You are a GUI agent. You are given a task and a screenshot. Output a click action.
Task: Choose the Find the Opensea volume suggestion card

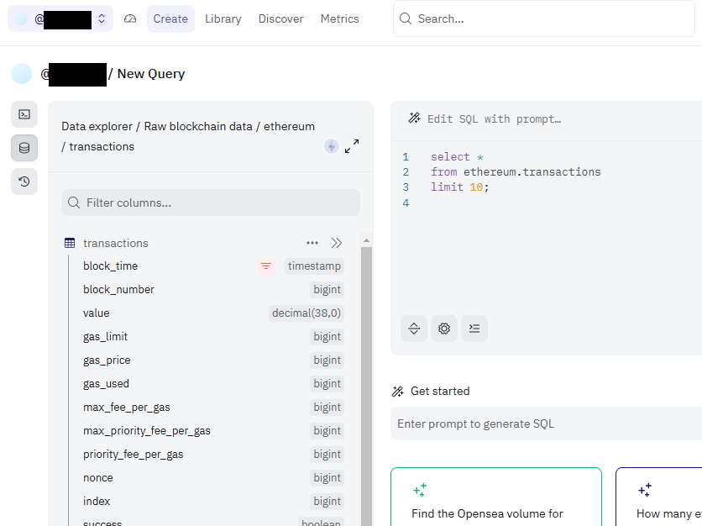pyautogui.click(x=496, y=497)
